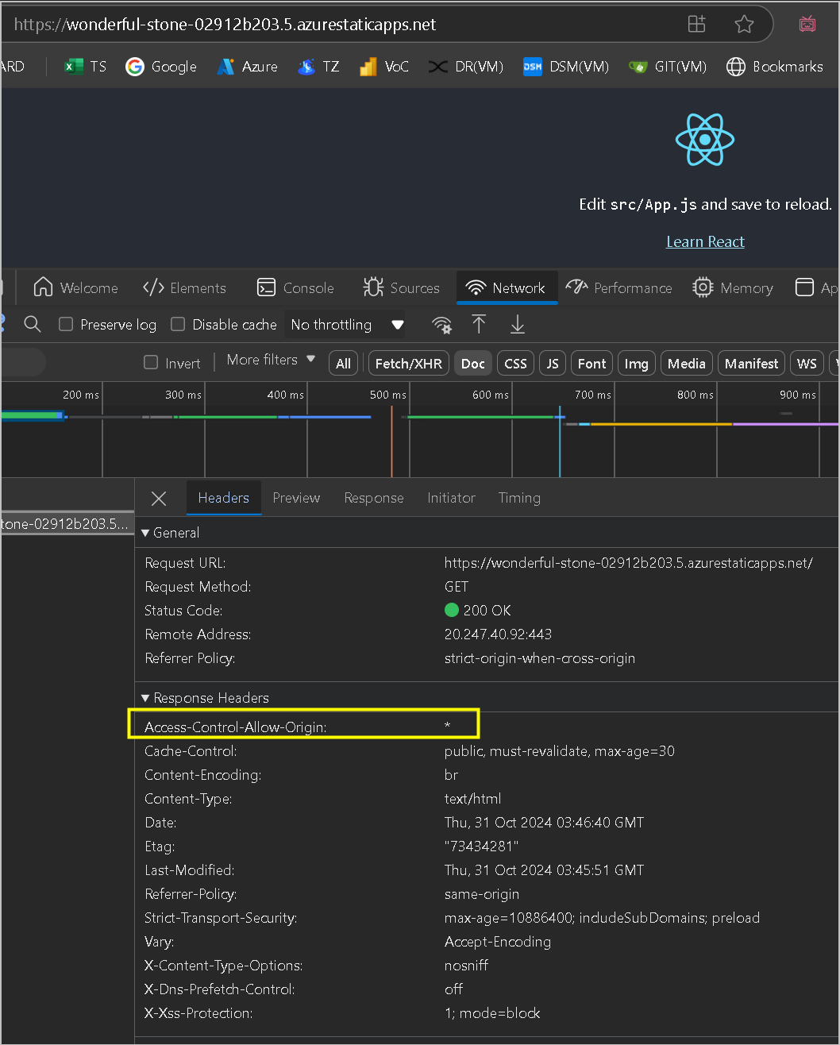Switch to the Sources DevTools tab
840x1045 pixels.
point(401,288)
